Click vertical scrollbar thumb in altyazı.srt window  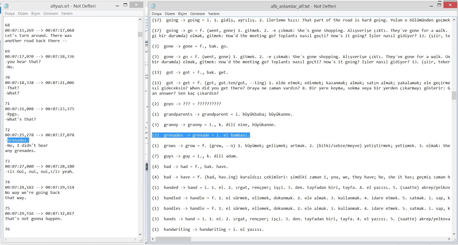tap(140, 34)
